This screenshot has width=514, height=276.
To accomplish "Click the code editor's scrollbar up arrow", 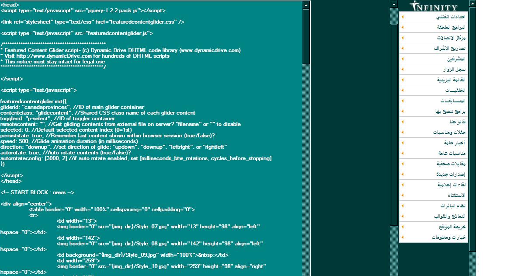I will click(306, 5).
